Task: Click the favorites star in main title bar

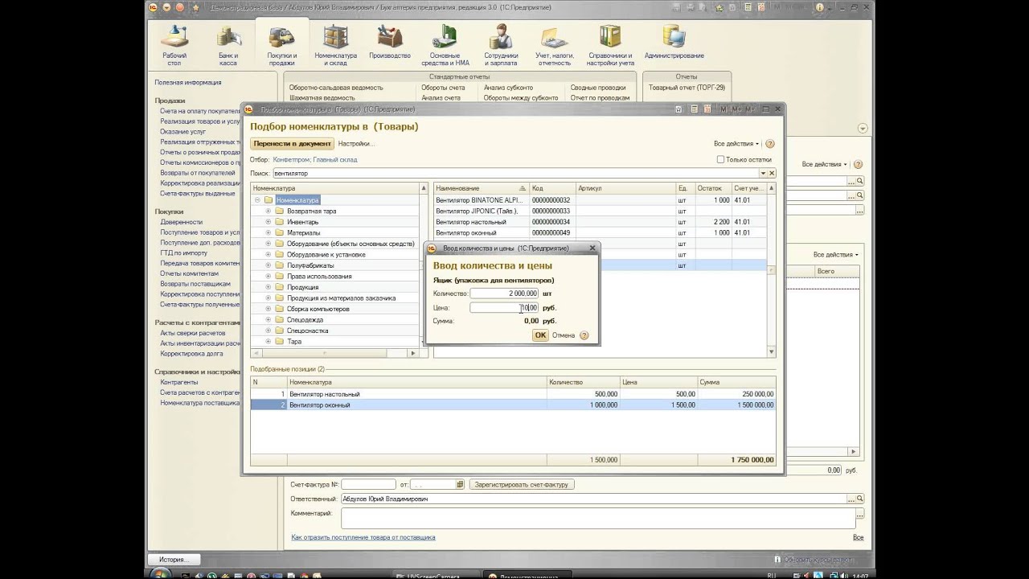Action: click(195, 7)
